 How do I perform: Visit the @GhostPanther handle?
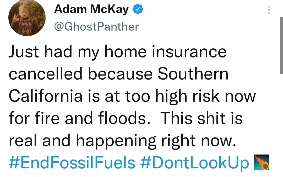[x=96, y=26]
